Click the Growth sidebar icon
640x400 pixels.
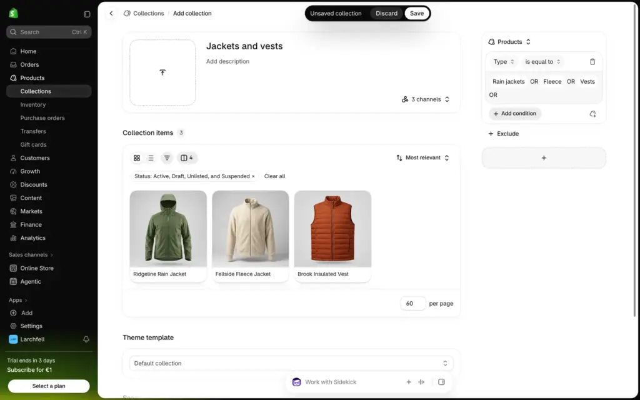coord(14,171)
